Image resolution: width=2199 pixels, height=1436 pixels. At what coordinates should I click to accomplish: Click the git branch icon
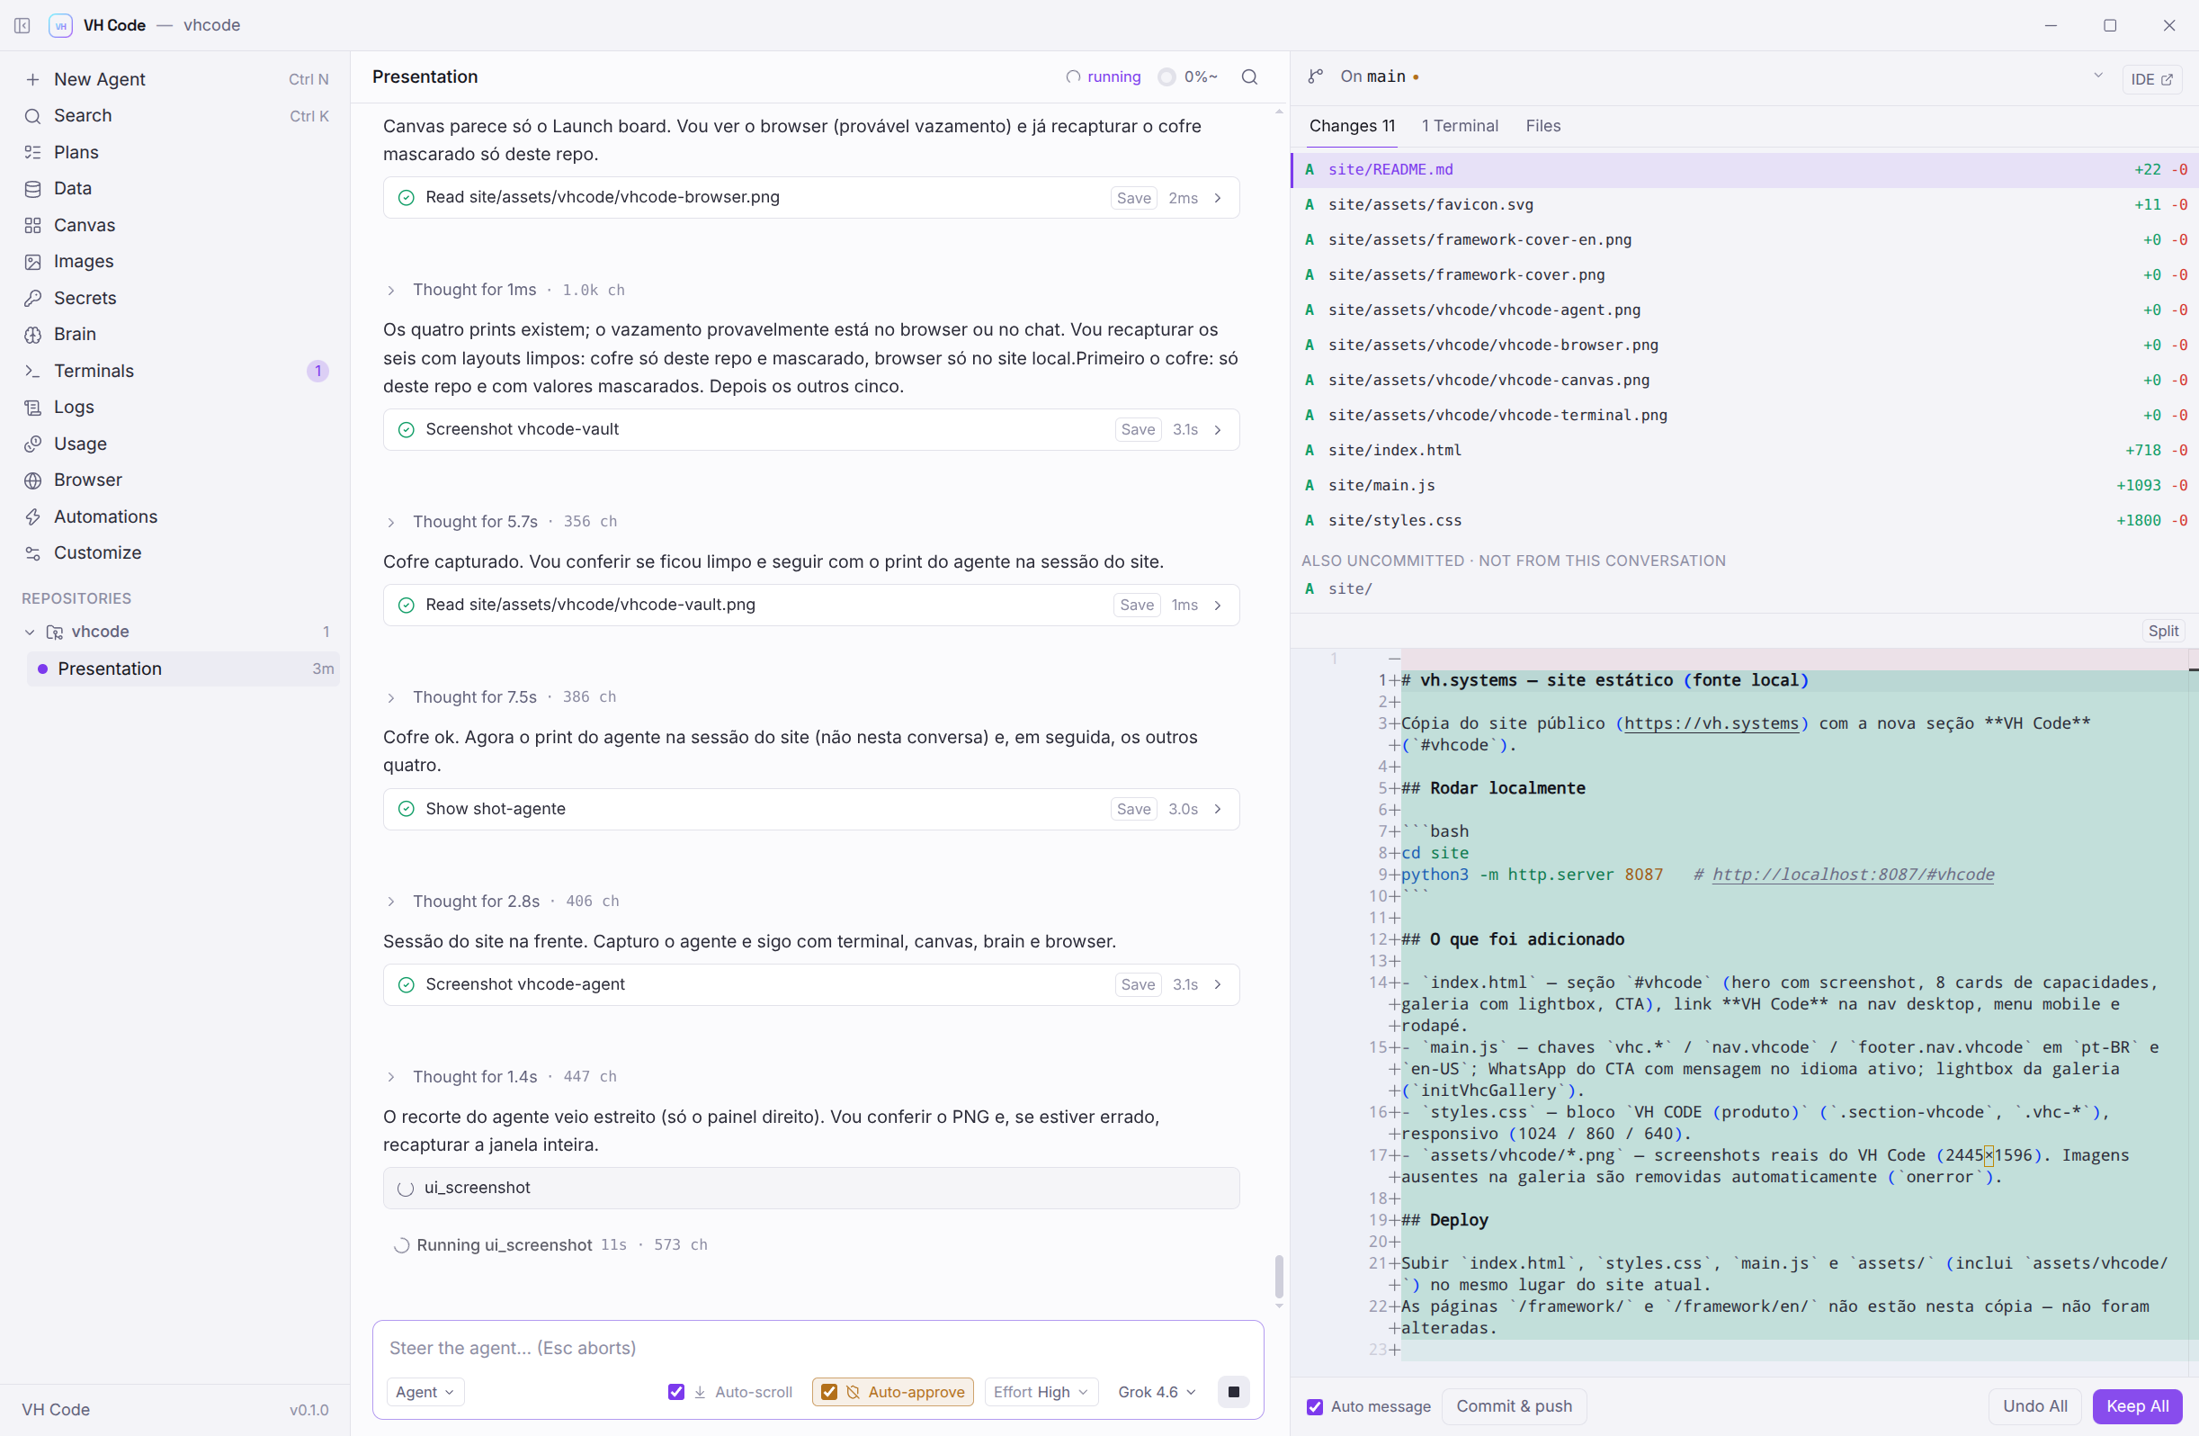(x=1315, y=76)
